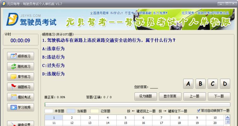Select question 2 in grid

coord(72,117)
